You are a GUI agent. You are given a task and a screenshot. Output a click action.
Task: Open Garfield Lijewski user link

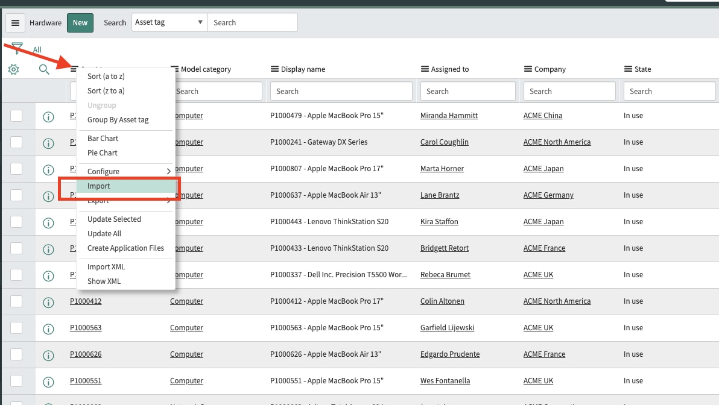[x=447, y=328]
